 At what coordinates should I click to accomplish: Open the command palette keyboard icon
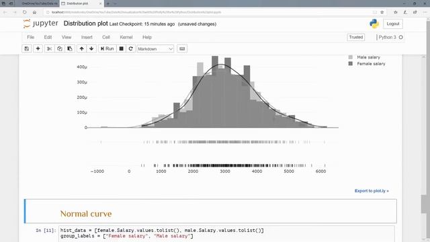click(x=182, y=49)
